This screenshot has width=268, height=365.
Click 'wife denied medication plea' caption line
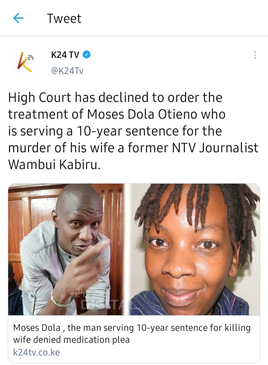(x=71, y=340)
